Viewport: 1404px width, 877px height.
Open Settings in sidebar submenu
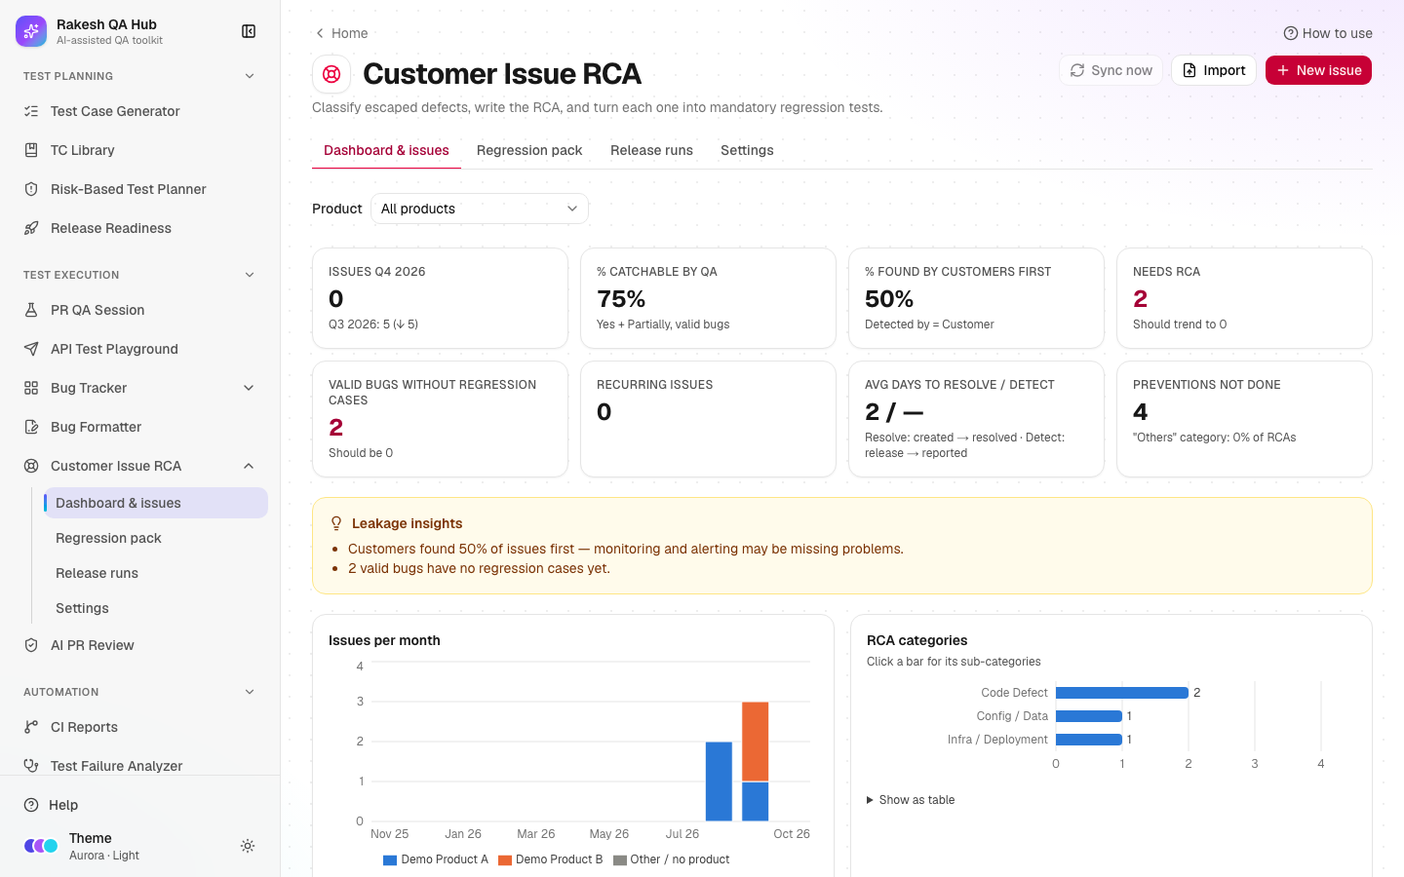pos(156,608)
